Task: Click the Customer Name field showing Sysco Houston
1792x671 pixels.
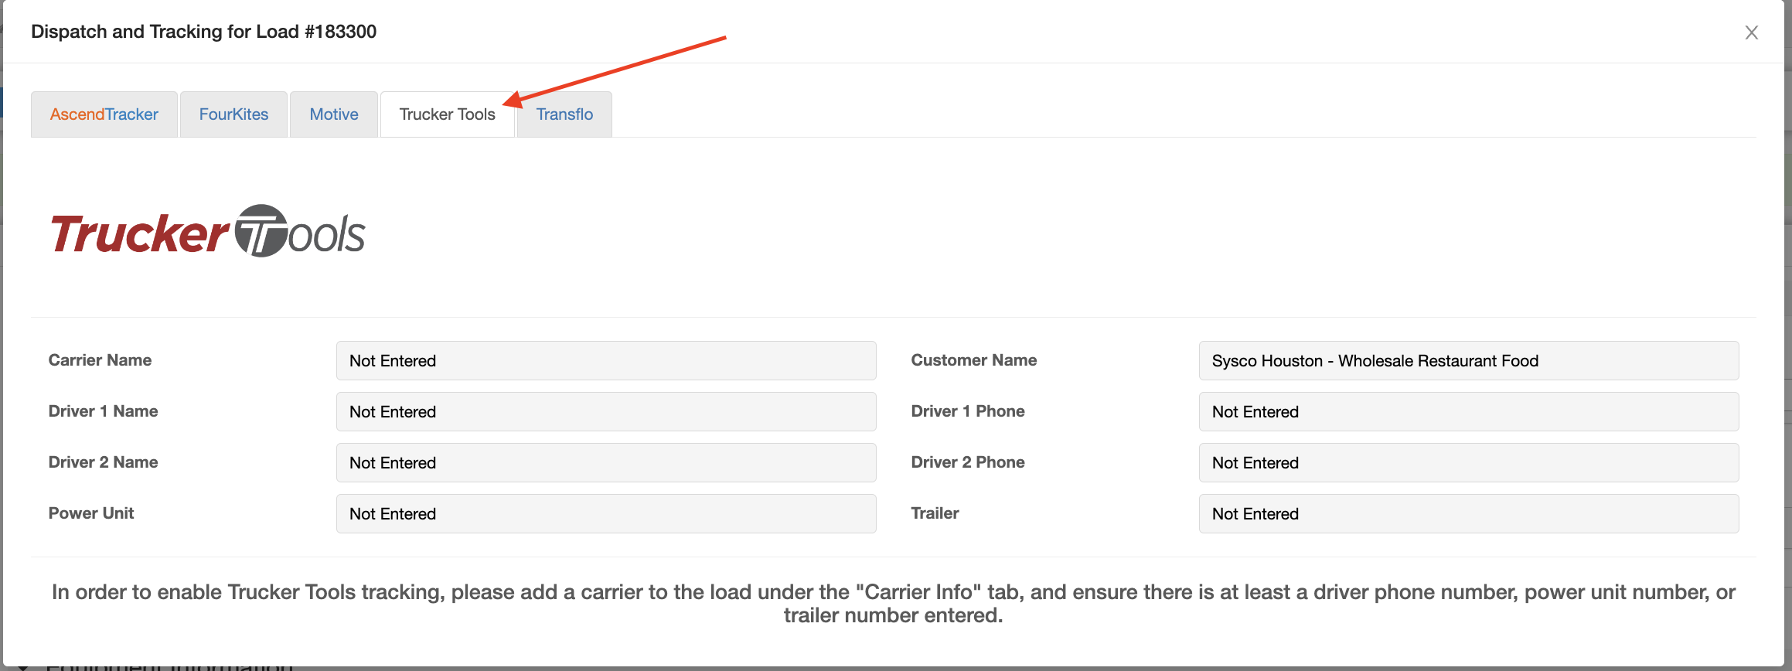Action: point(1468,361)
